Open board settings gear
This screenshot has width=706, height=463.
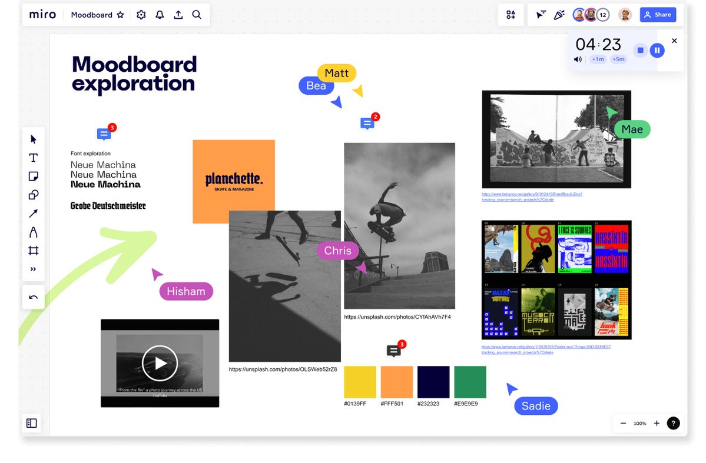141,15
